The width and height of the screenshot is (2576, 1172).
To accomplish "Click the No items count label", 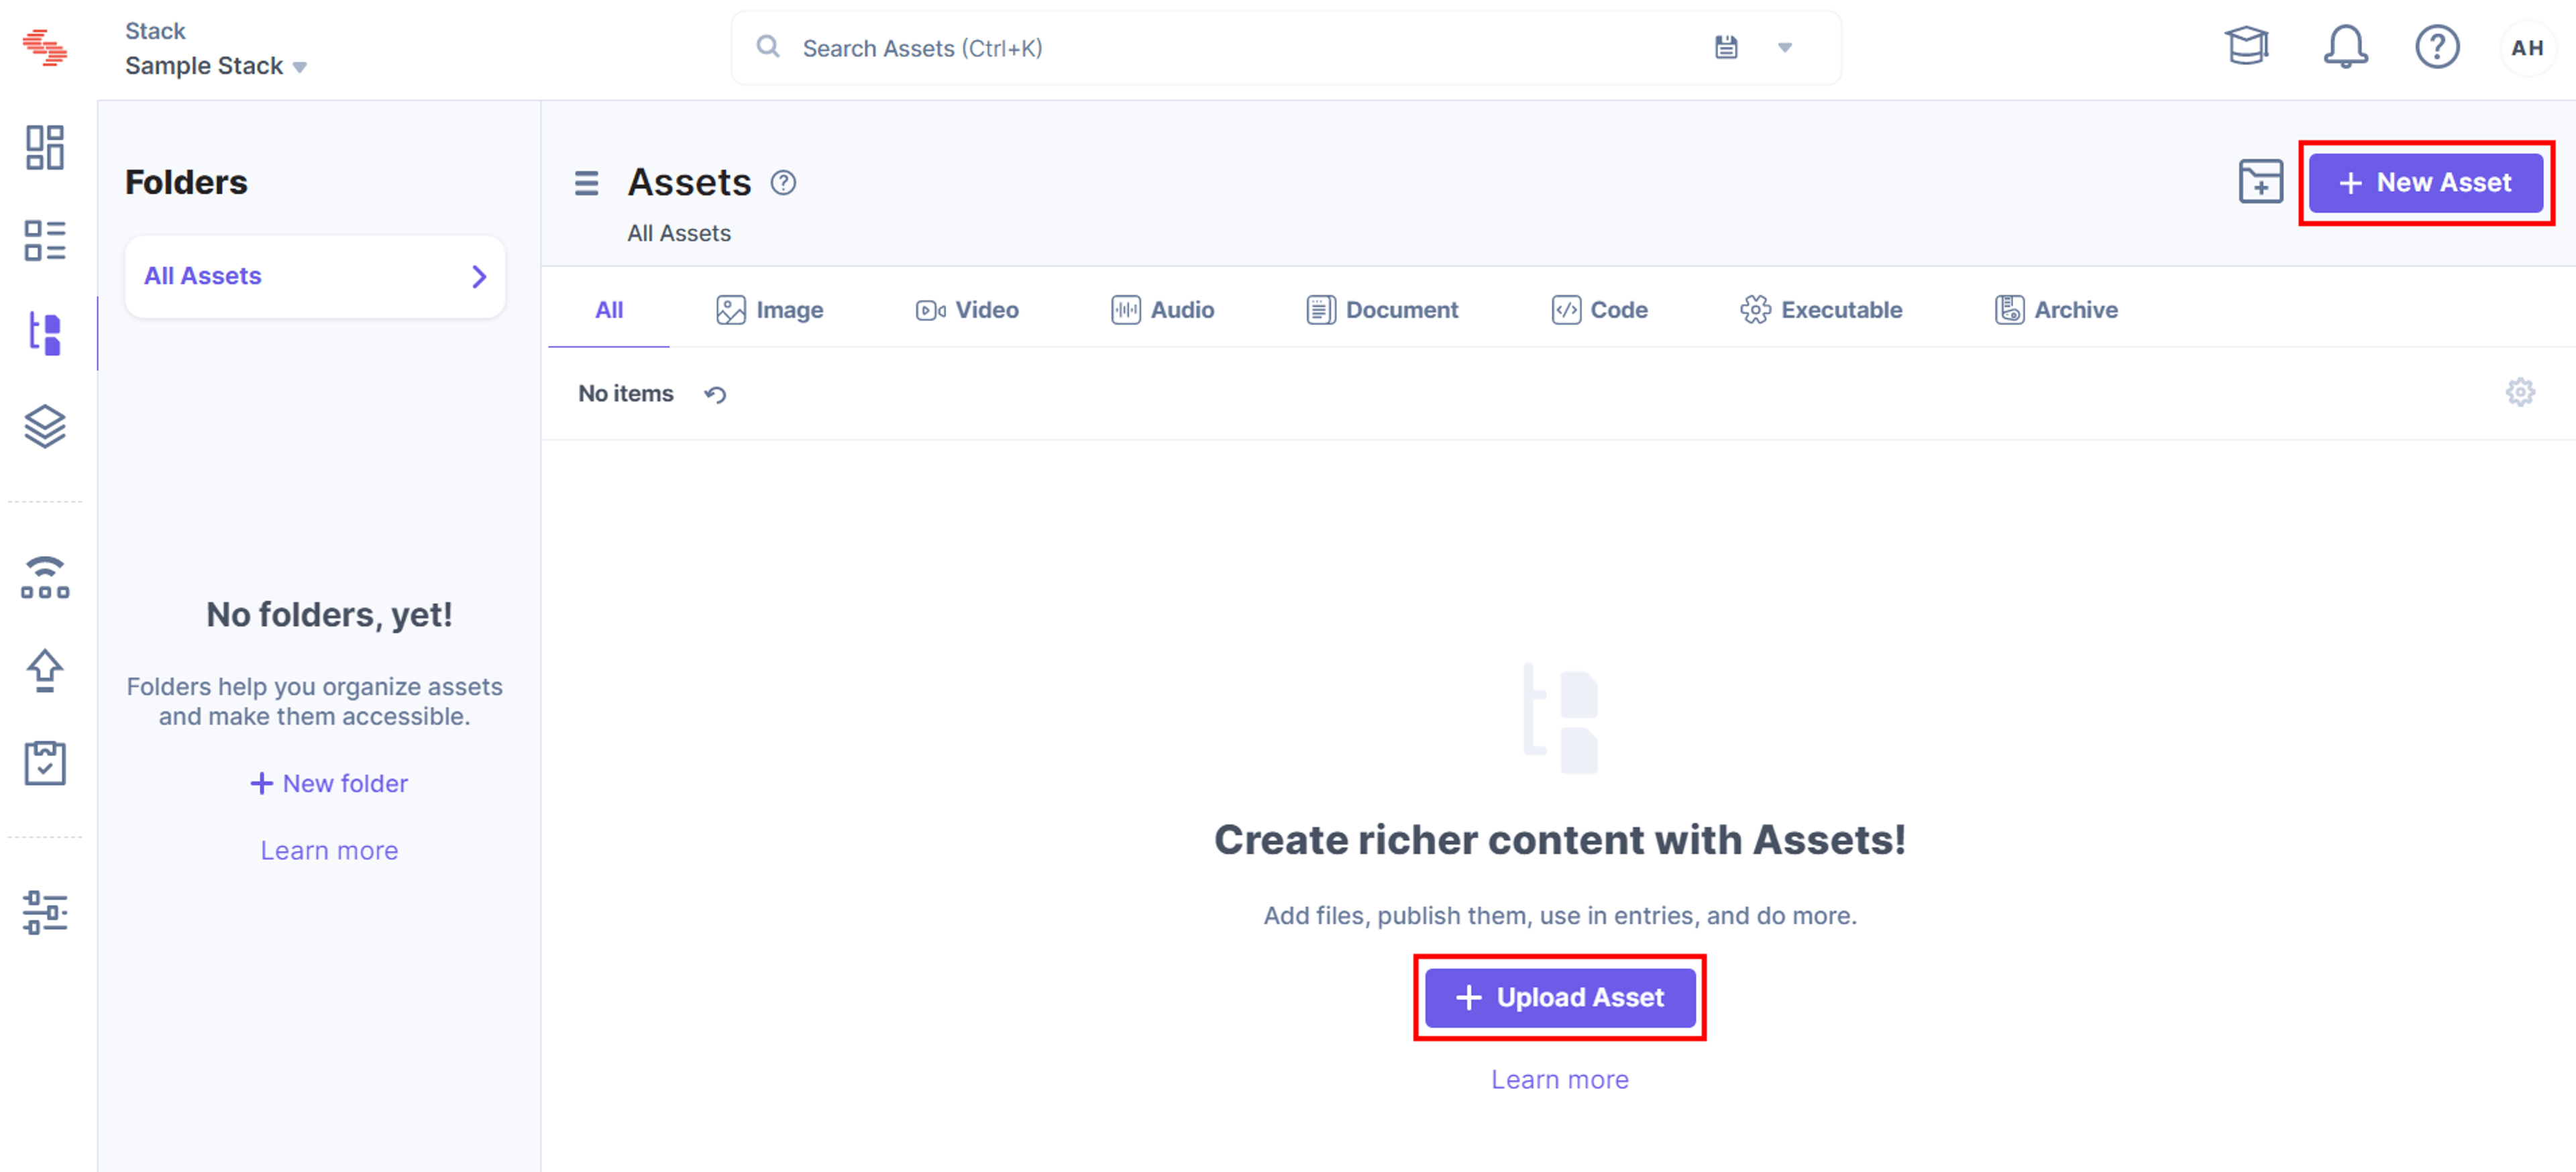I will [626, 394].
